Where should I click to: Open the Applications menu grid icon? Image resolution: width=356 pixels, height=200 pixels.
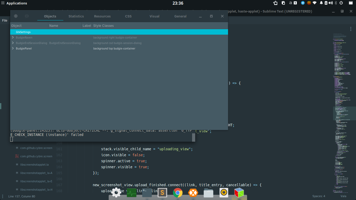click(3, 3)
